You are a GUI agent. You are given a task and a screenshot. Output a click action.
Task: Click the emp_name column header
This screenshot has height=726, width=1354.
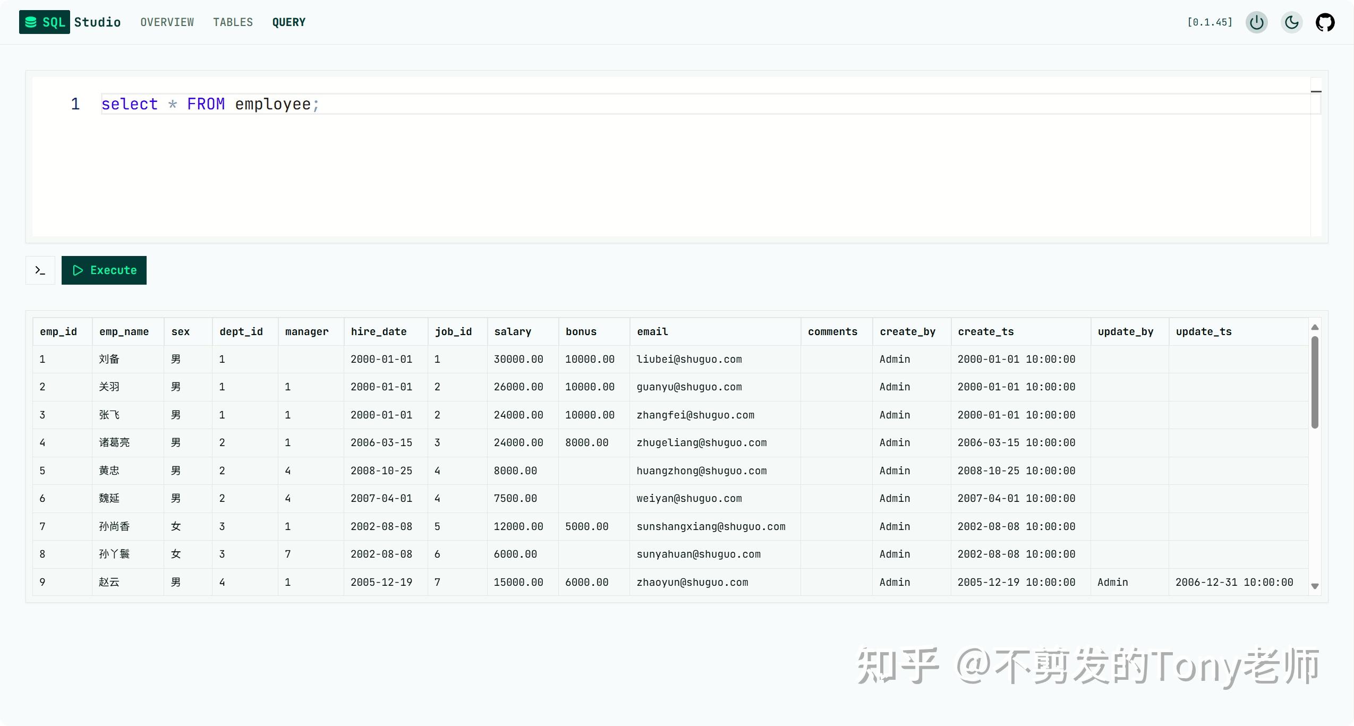(124, 331)
